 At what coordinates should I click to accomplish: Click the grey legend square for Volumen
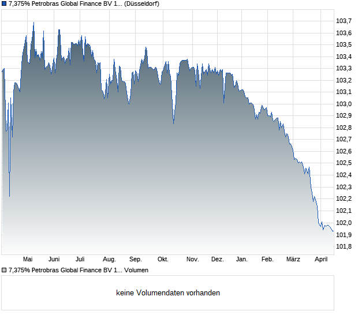tap(4, 271)
